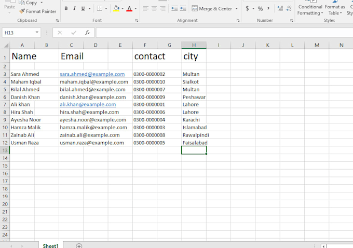Align text left
353x248 pixels.
point(146,8)
